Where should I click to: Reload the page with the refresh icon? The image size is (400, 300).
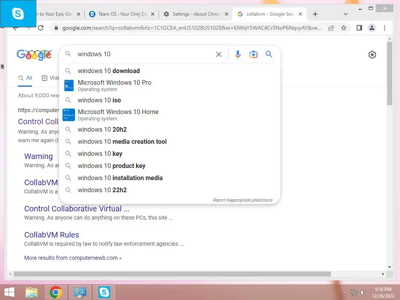pos(41,28)
